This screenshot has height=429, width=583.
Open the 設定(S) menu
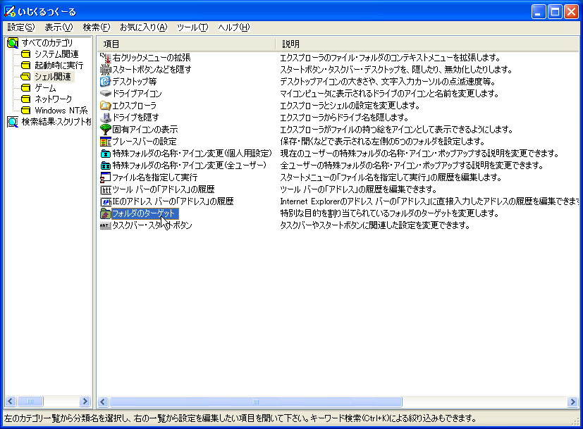(x=21, y=27)
